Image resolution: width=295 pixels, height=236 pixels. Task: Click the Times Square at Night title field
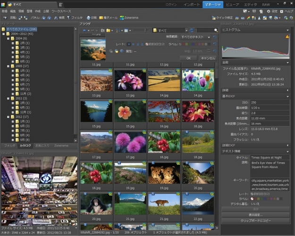pos(270,158)
